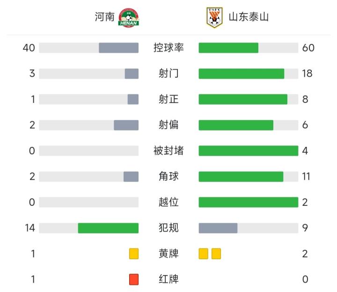Select Shandong Taishan's 60 possession bar
The width and height of the screenshot is (337, 292).
228,48
